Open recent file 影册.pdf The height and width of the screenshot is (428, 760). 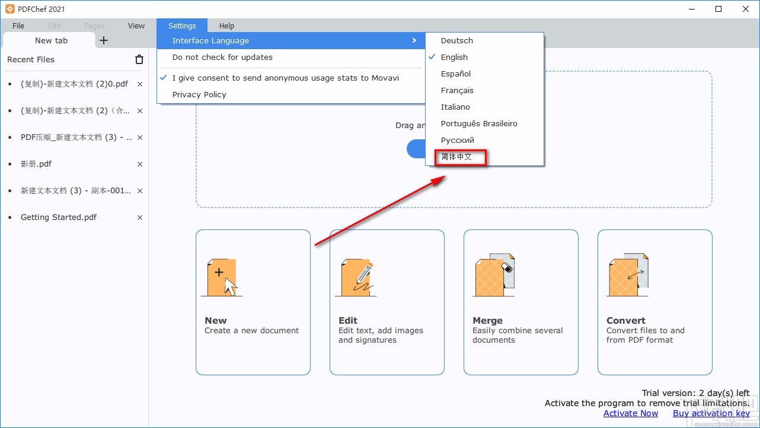pyautogui.click(x=36, y=164)
